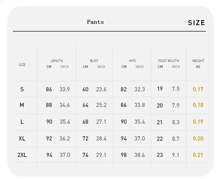Select the M size row label
This screenshot has width=221, height=179.
coord(22,105)
